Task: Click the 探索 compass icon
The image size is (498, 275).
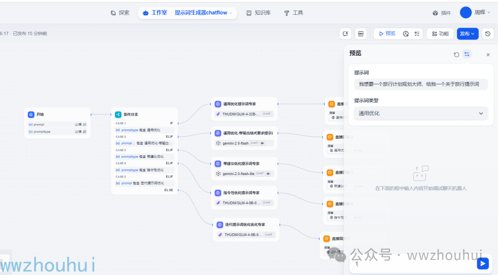Action: pos(113,13)
